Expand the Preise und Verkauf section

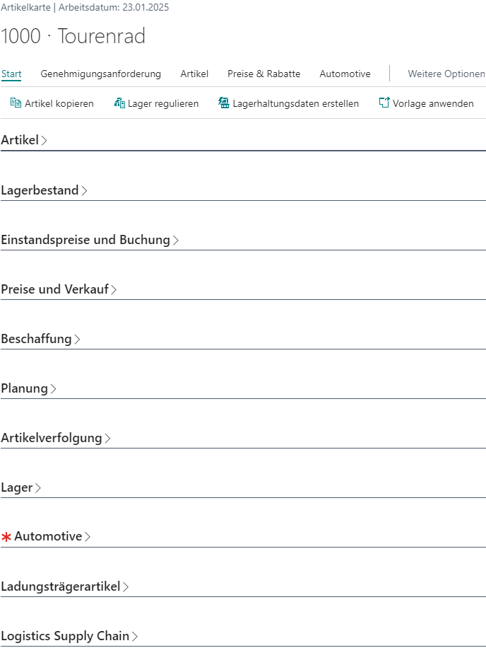[59, 289]
